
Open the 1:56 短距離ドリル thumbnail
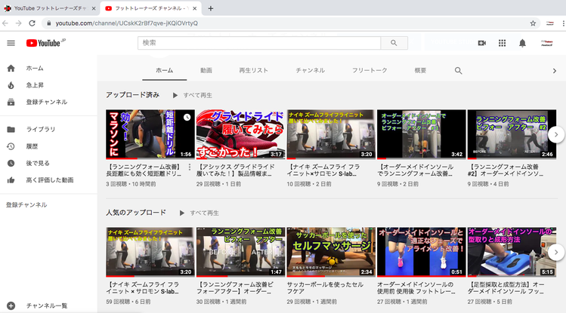150,134
